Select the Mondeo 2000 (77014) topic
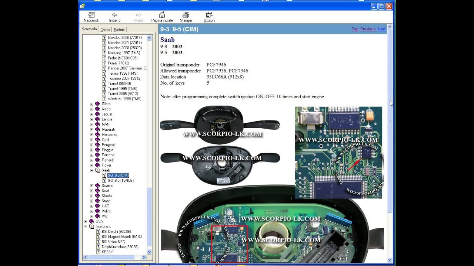The image size is (474, 266). coord(124,38)
